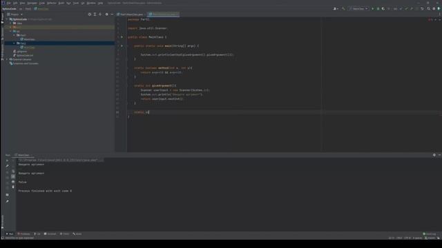Open the Tools menu
Screen dimensions: 442x248
(76, 3)
